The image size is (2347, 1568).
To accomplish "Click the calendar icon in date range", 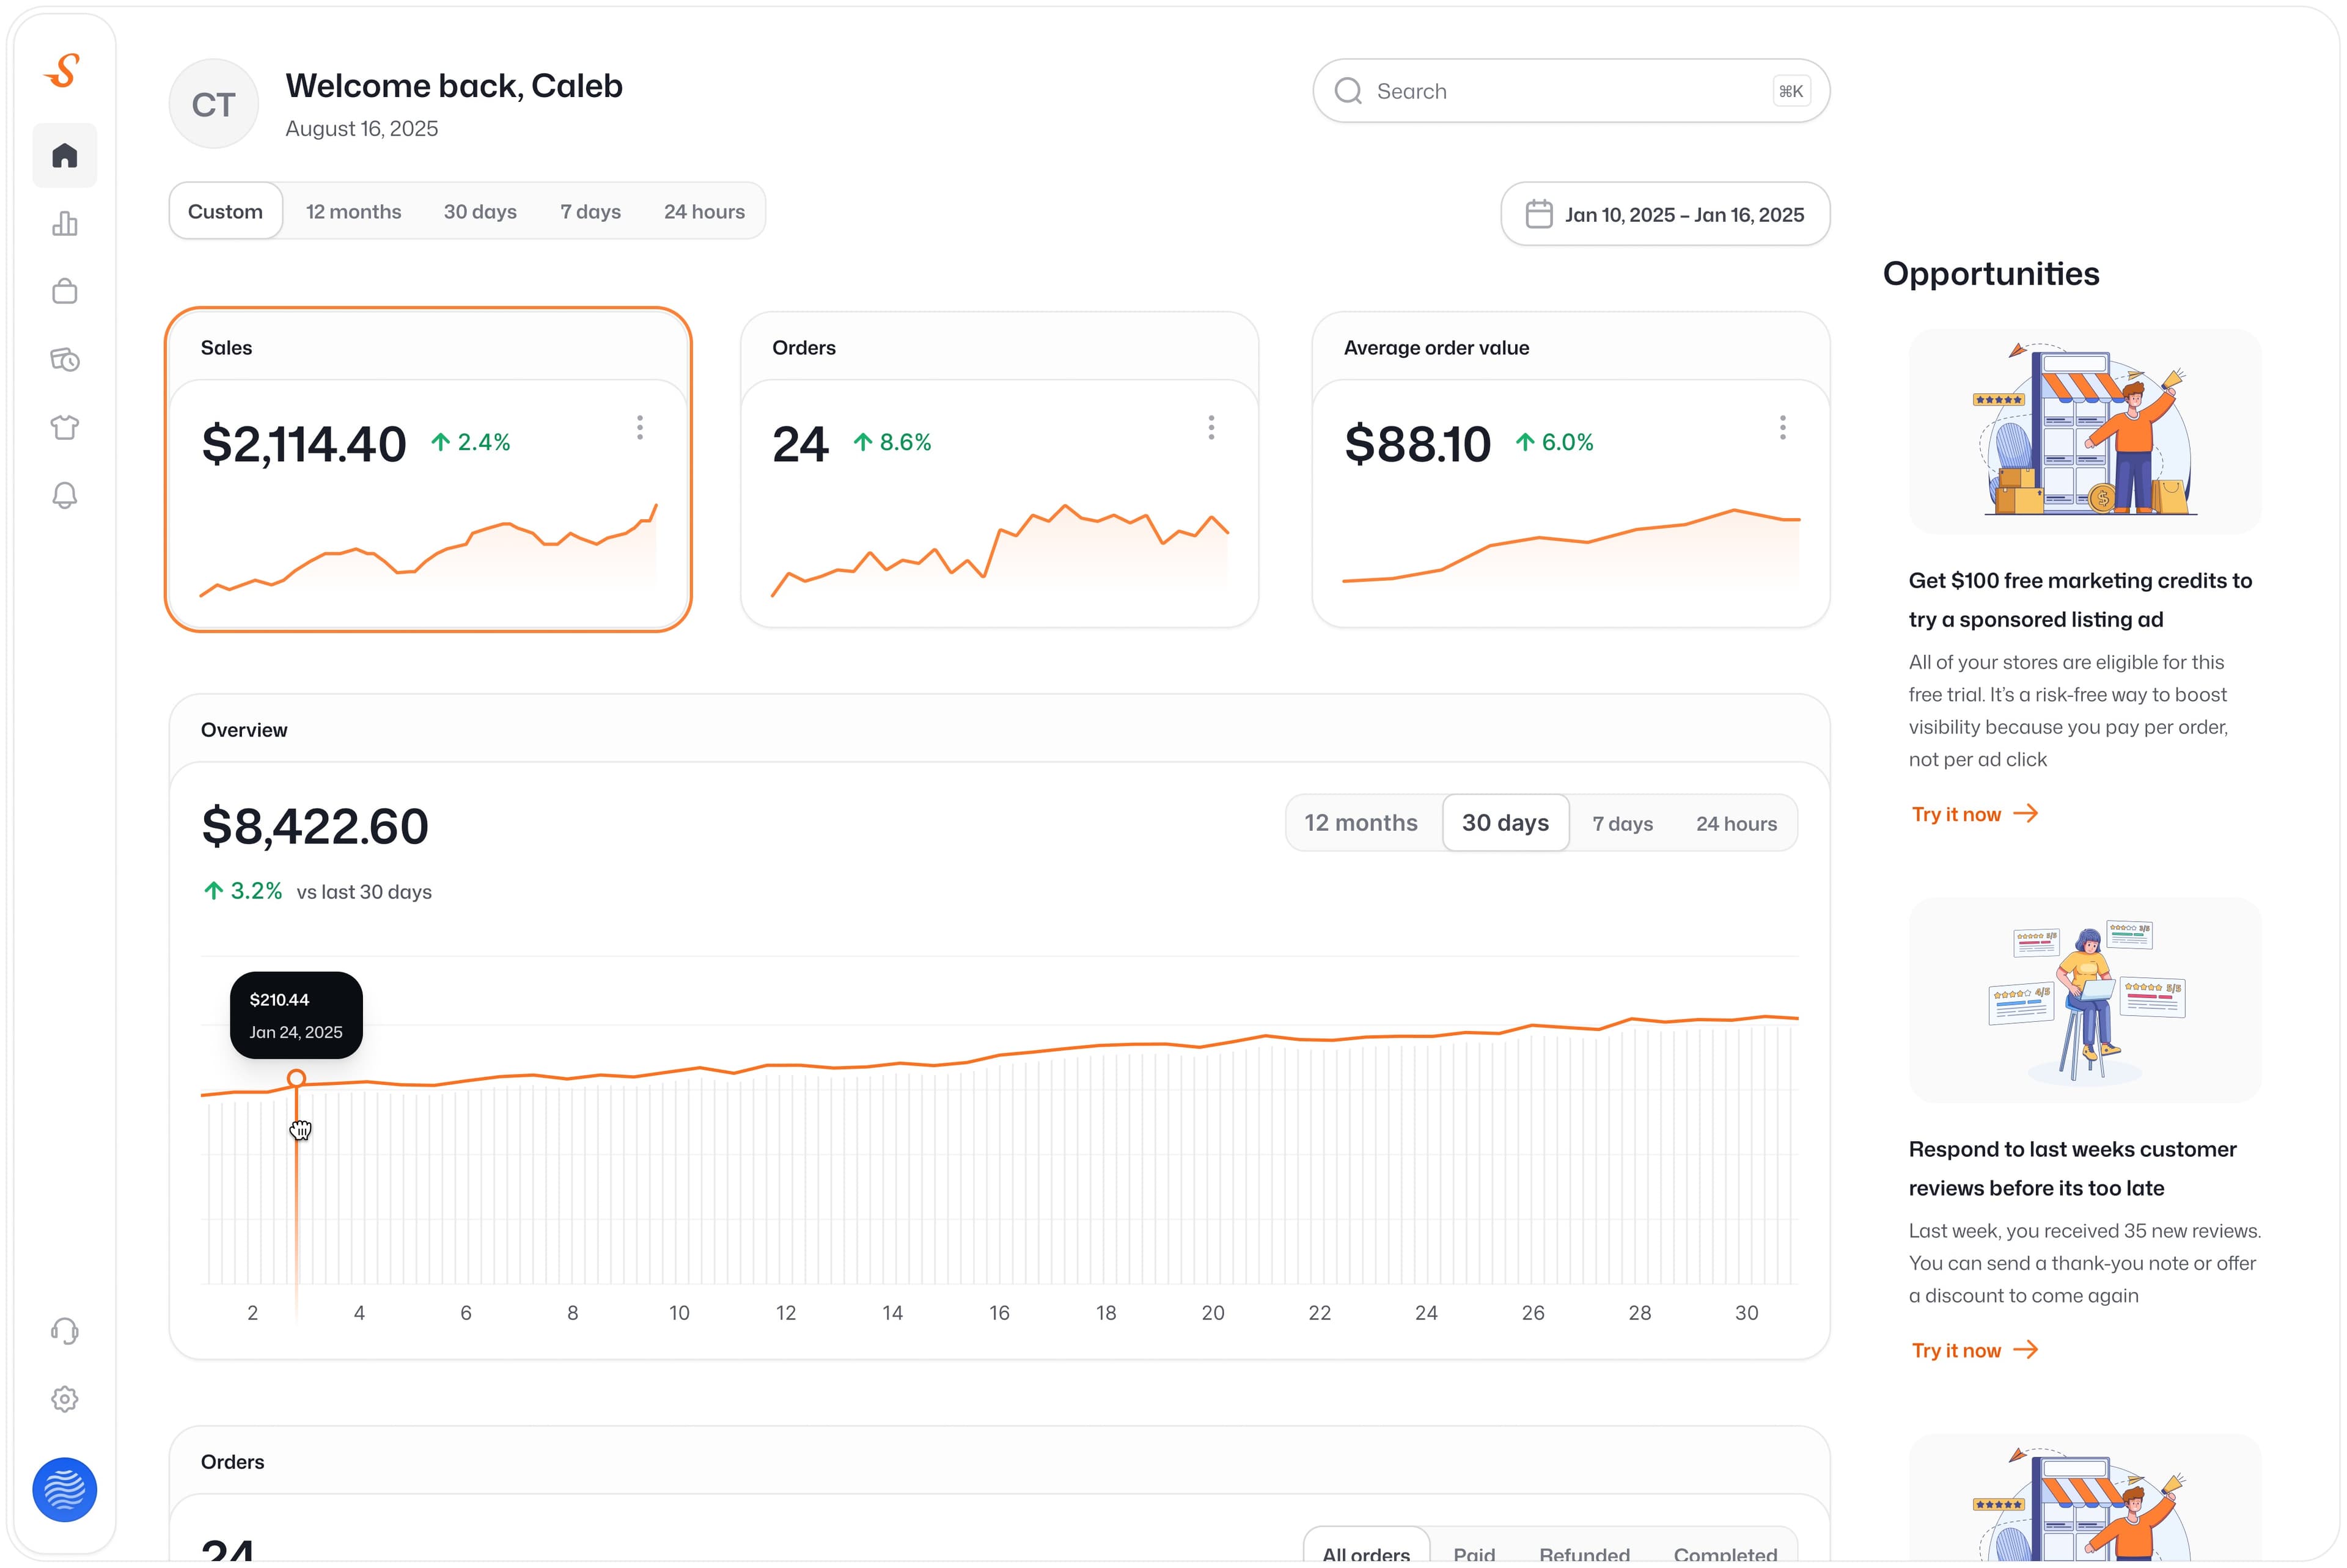I will pyautogui.click(x=1538, y=214).
